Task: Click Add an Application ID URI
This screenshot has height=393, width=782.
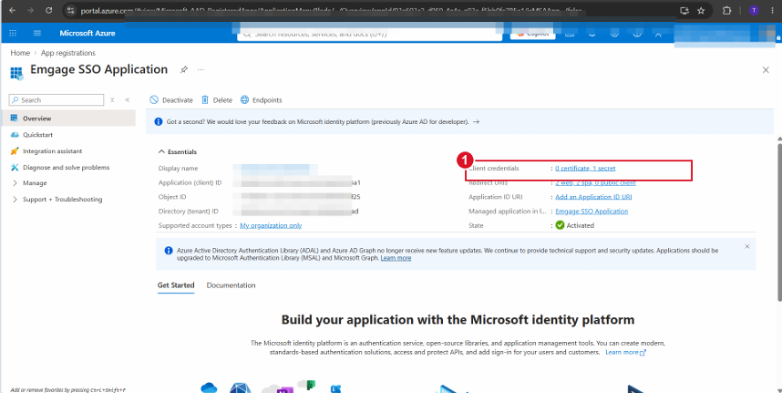Action: 593,197
